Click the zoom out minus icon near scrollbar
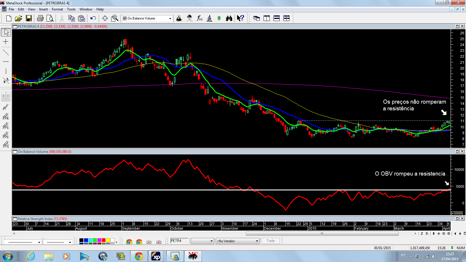466x262 pixels. tap(444, 233)
